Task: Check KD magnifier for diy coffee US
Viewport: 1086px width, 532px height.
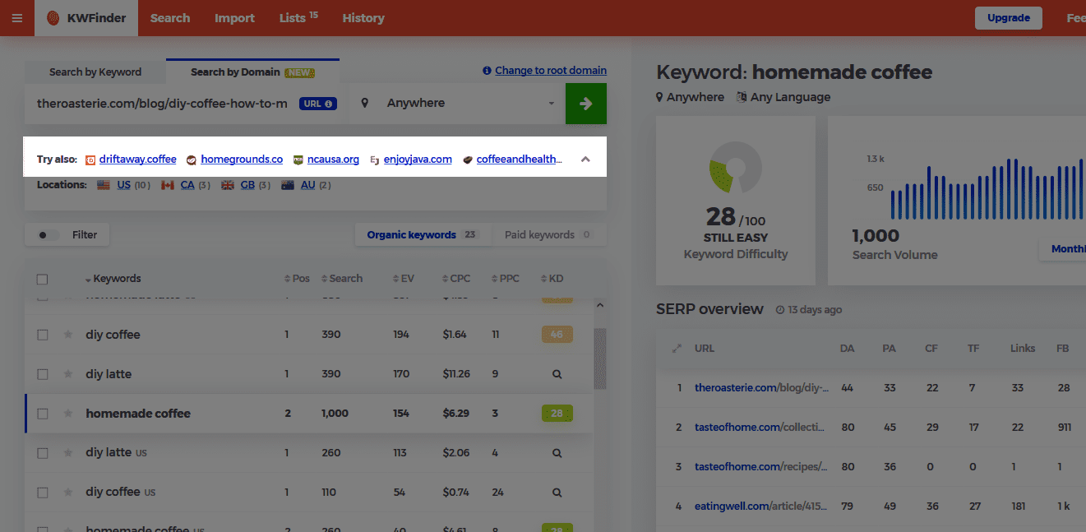Action: click(x=557, y=493)
